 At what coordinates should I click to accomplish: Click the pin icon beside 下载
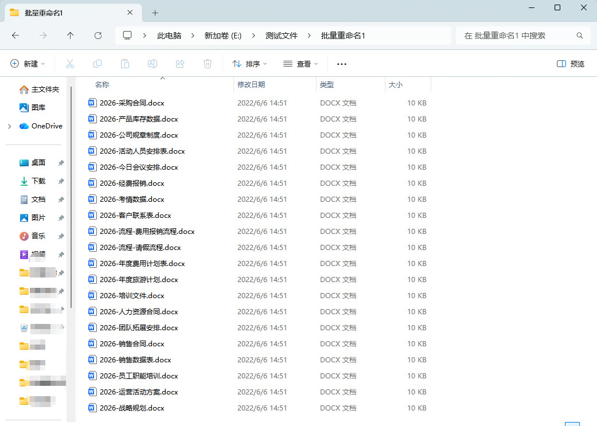61,181
